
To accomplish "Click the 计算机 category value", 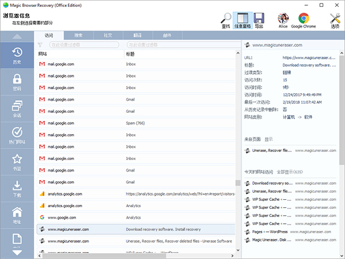I will (289, 117).
